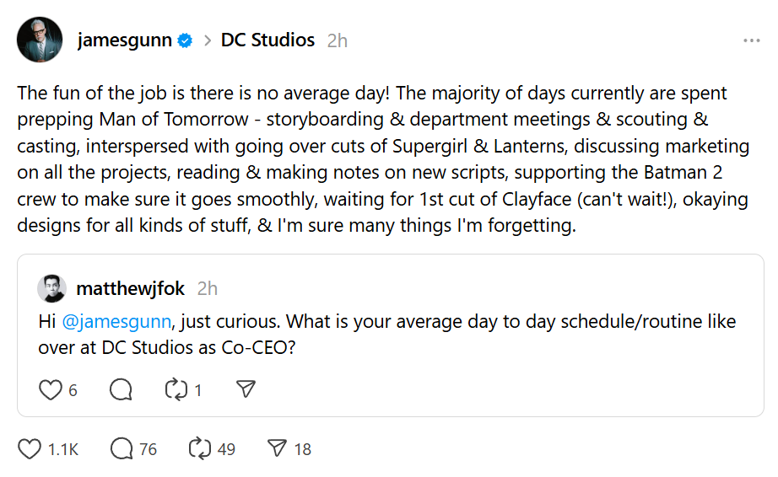The width and height of the screenshot is (778, 477).
Task: Open jamesgunn profile picture
Action: tap(40, 40)
